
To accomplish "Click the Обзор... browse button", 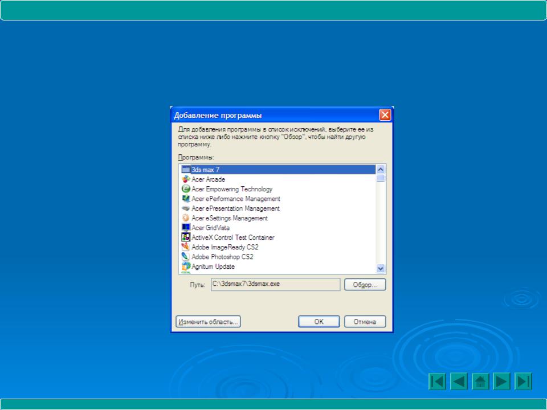I will click(365, 285).
